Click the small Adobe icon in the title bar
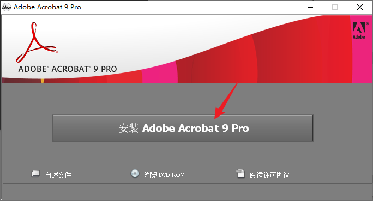373x201 pixels. (x=7, y=7)
